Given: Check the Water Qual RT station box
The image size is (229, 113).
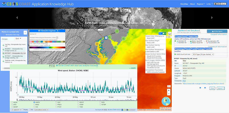Looking at the screenshot, I should (x=189, y=41).
